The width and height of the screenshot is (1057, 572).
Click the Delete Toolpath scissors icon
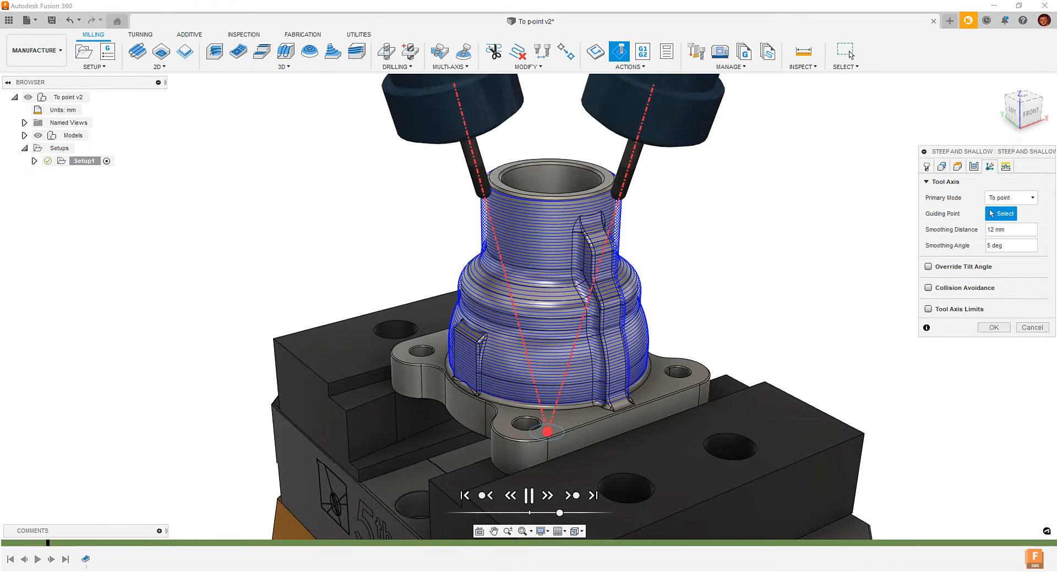pyautogui.click(x=494, y=52)
